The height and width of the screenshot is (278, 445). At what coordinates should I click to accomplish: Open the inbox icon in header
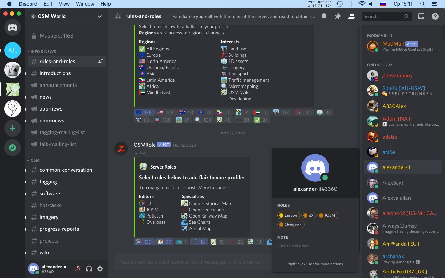pos(421,16)
